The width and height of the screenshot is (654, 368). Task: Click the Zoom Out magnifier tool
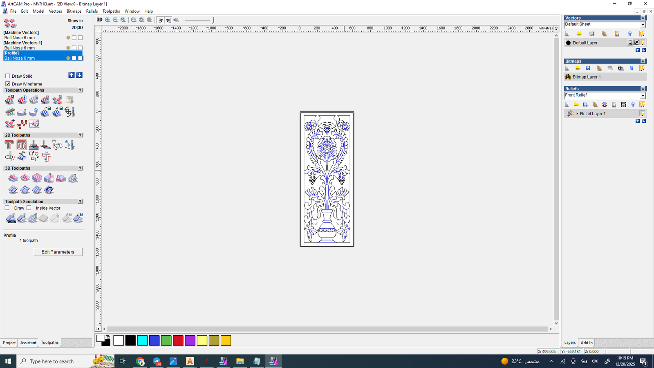[115, 20]
